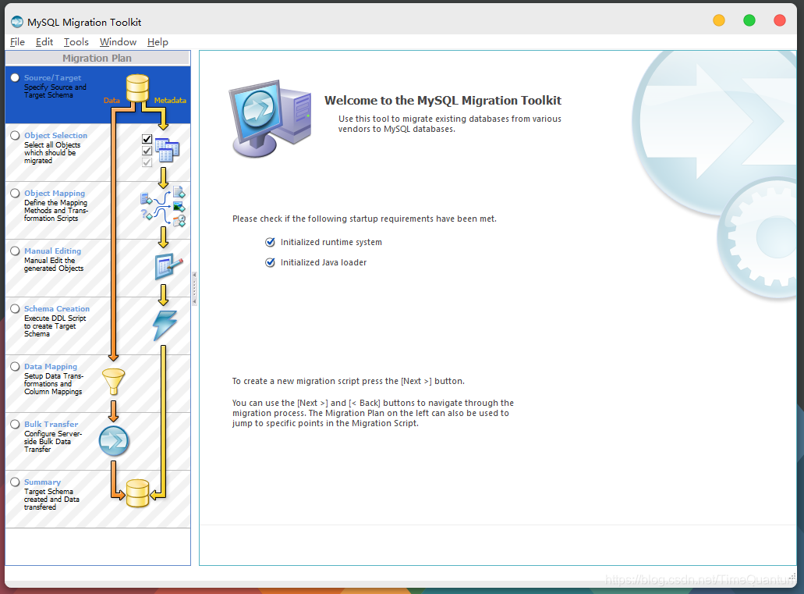Toggle the Initialized runtime system checkmark

click(270, 242)
